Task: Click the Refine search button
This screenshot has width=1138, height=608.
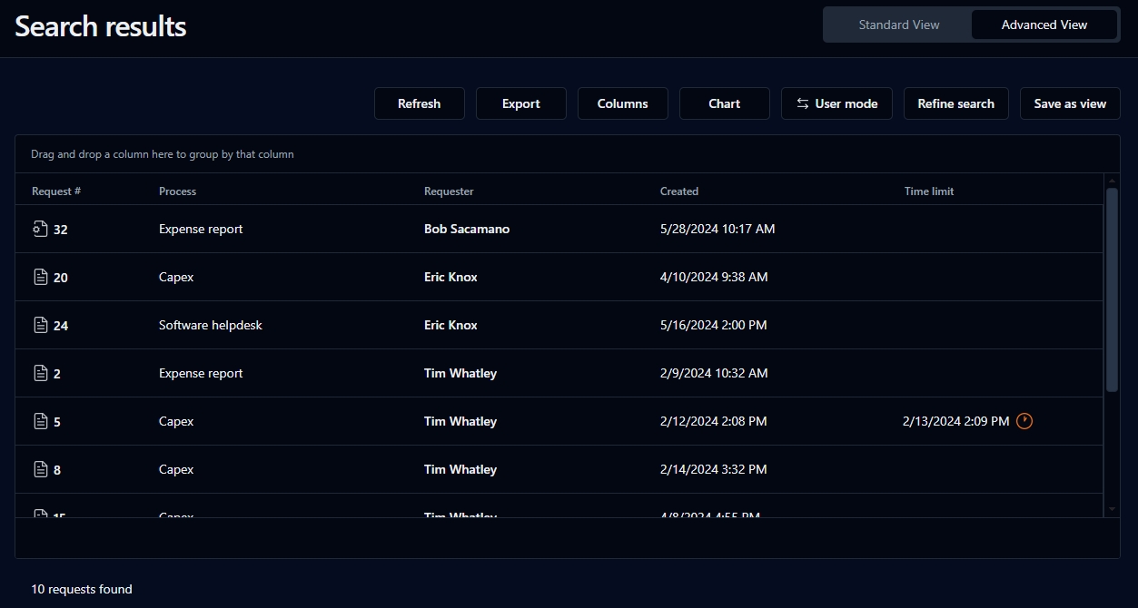Action: pos(955,103)
